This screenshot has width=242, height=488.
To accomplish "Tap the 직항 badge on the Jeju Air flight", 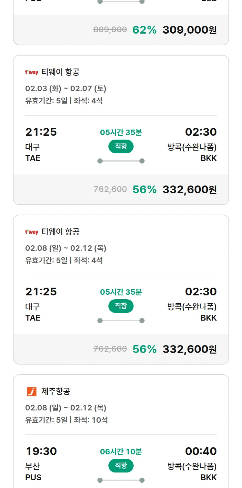I will click(121, 466).
